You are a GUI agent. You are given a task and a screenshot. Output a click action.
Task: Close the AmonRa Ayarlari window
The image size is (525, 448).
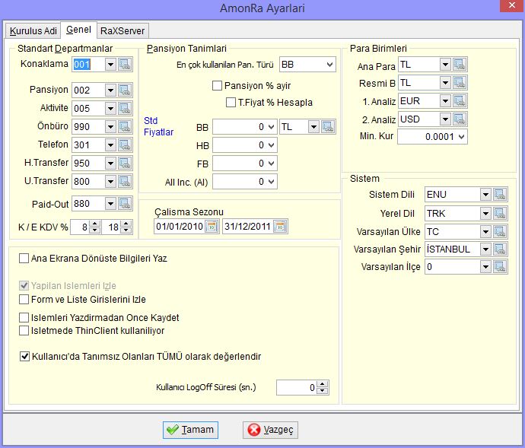(512, 5)
